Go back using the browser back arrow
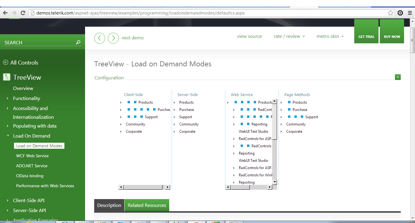 5,13
